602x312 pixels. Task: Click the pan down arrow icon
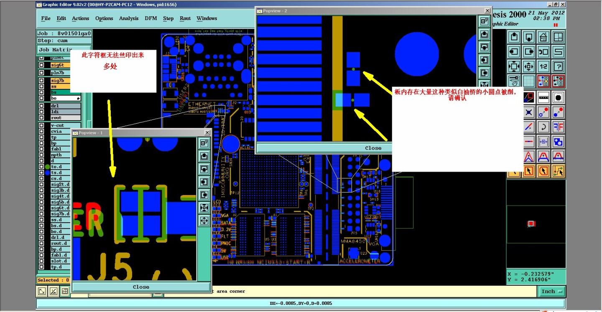click(x=529, y=37)
